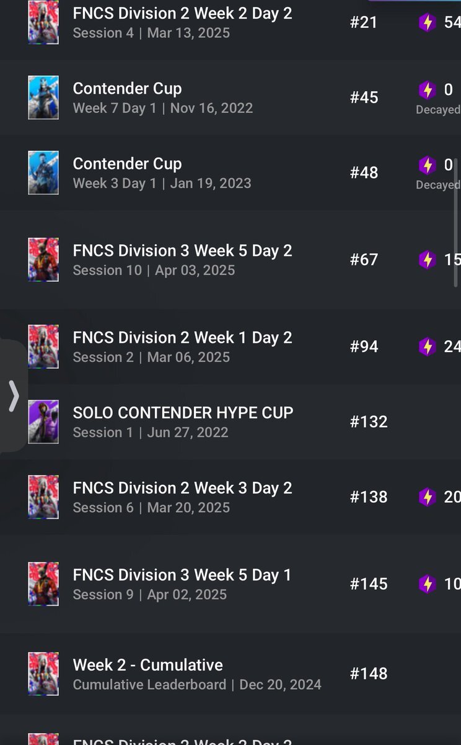Click the power ranking icon beside #45
This screenshot has height=745, width=461.
427,91
